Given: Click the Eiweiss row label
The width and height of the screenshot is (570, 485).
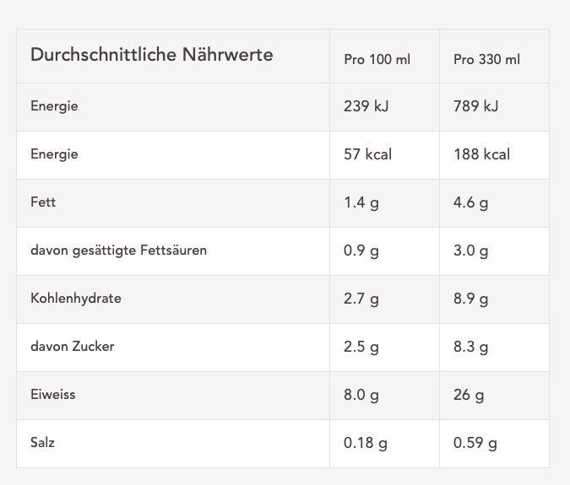Looking at the screenshot, I should (53, 395).
